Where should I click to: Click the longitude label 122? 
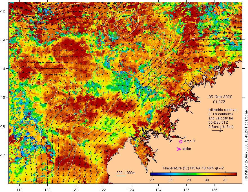pos(103,190)
